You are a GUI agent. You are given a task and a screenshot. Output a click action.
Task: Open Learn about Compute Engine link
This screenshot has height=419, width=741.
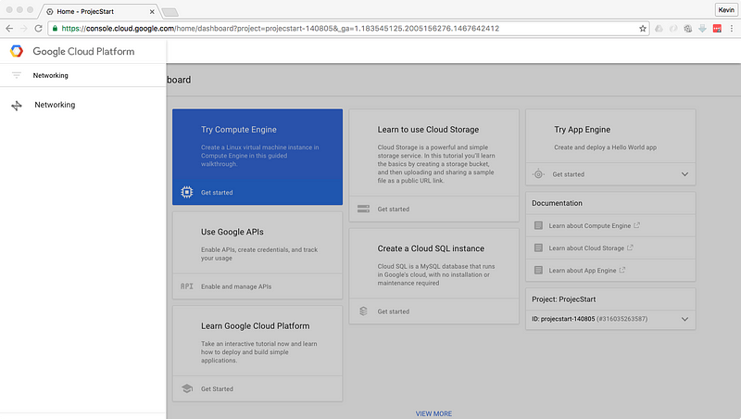tap(589, 225)
